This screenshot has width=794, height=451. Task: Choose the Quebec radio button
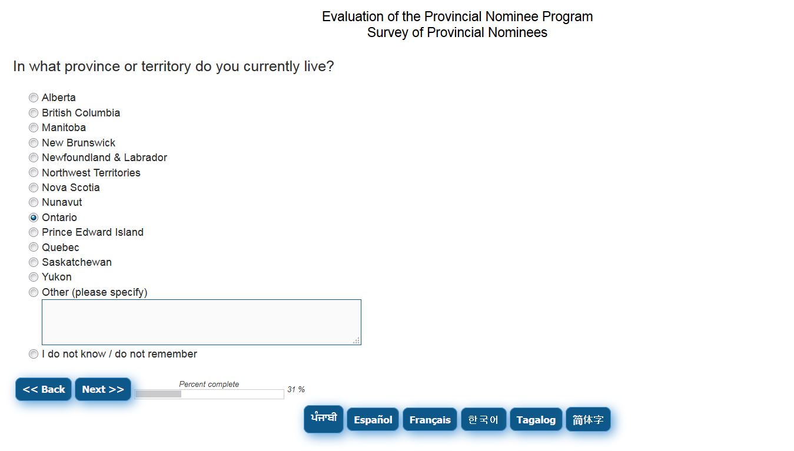pyautogui.click(x=34, y=248)
